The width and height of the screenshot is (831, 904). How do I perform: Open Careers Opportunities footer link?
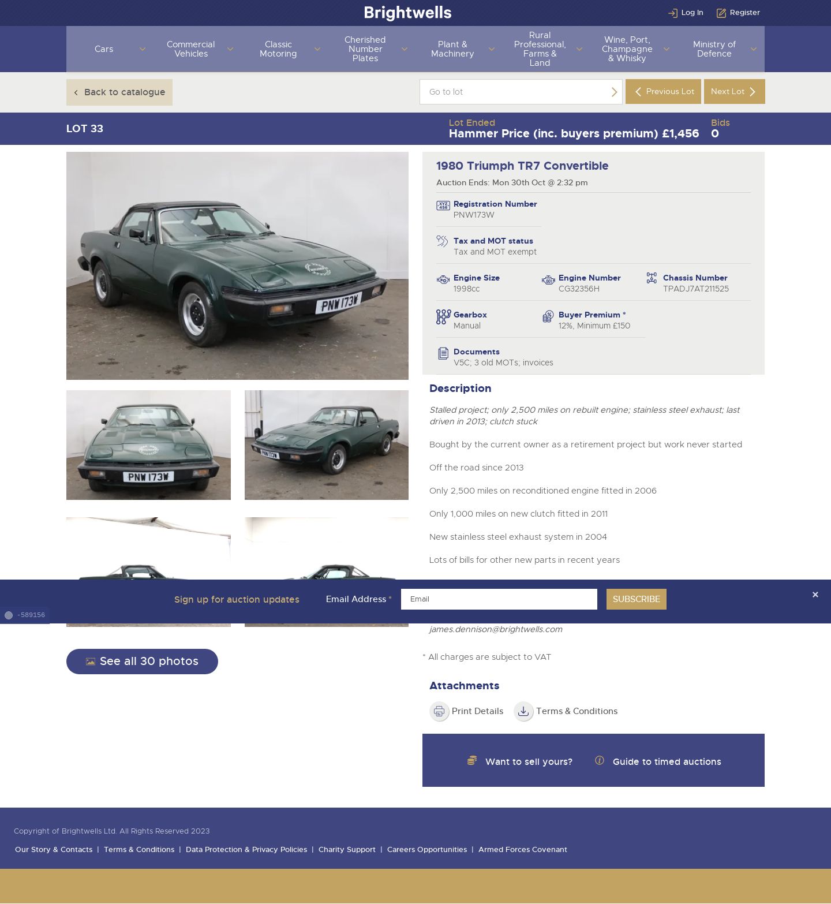[x=427, y=850]
